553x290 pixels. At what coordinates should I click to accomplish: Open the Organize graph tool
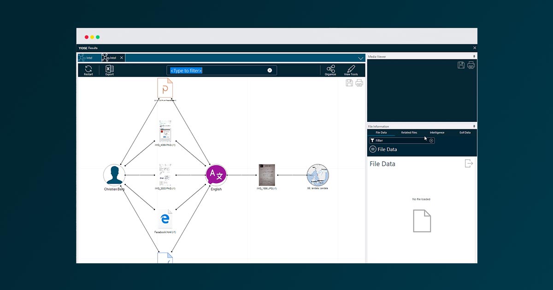tap(330, 69)
